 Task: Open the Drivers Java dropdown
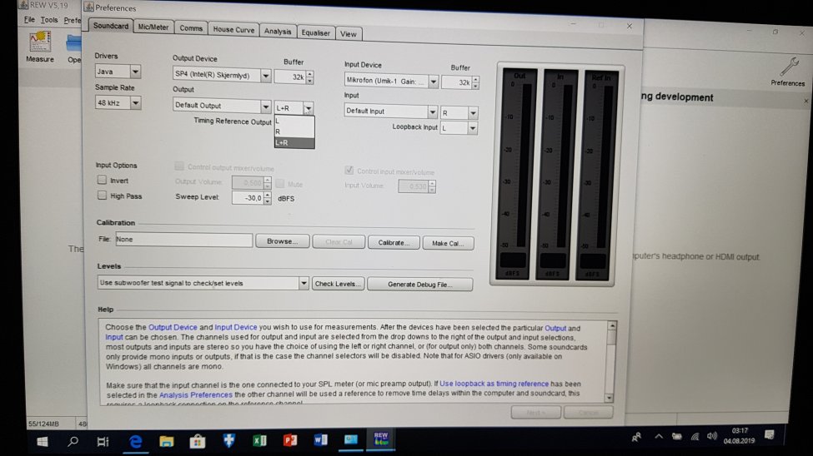coord(135,72)
